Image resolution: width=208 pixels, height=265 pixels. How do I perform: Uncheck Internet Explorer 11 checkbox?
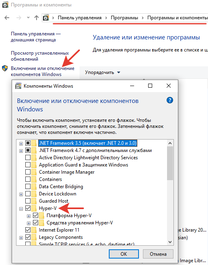click(28, 230)
